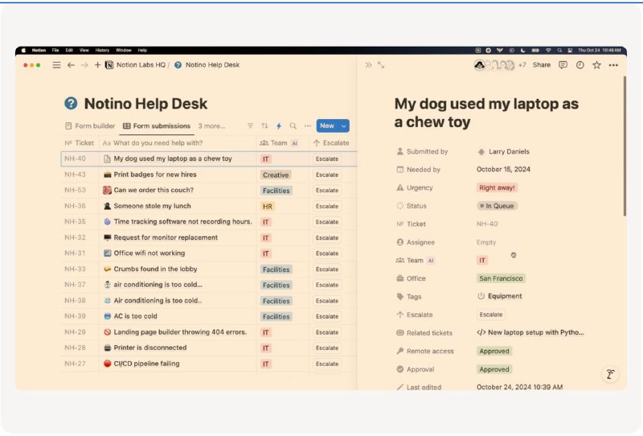The image size is (643, 436).
Task: Open Landing page builder throwing 404 errors ticket
Action: click(180, 331)
